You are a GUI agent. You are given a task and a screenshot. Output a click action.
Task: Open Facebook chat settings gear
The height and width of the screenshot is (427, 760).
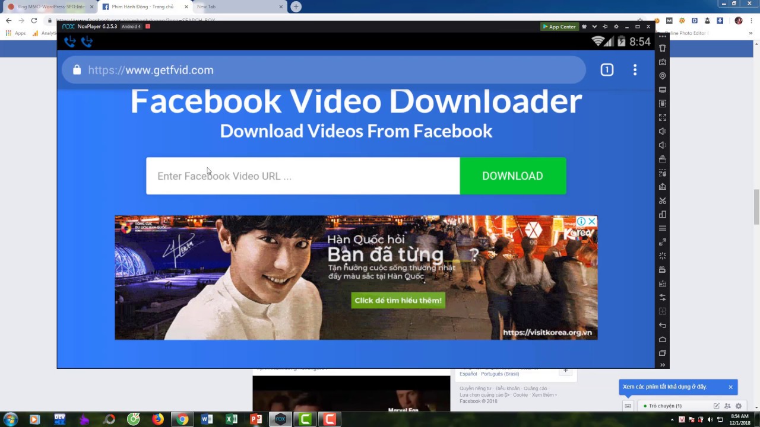(x=739, y=406)
